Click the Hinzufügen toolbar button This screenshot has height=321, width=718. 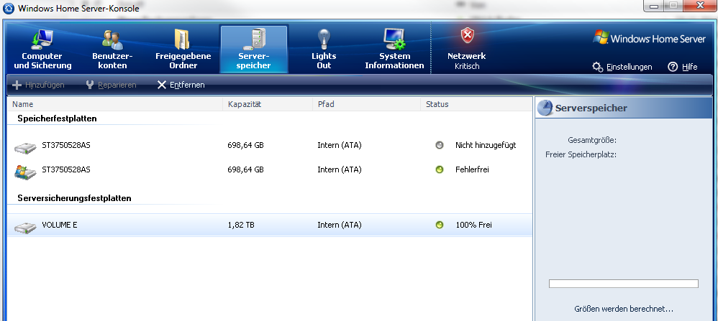(x=38, y=85)
